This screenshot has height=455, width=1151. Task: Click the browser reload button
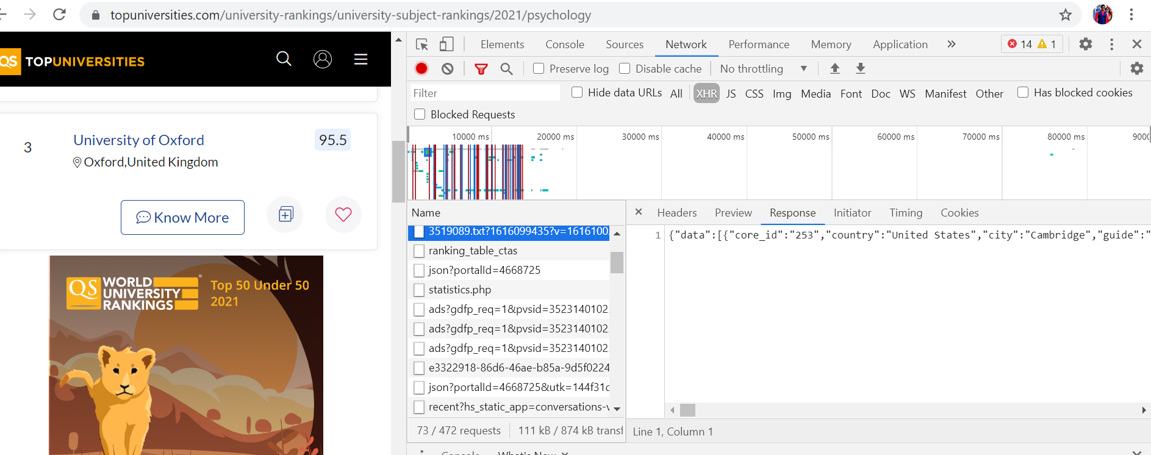[x=59, y=15]
